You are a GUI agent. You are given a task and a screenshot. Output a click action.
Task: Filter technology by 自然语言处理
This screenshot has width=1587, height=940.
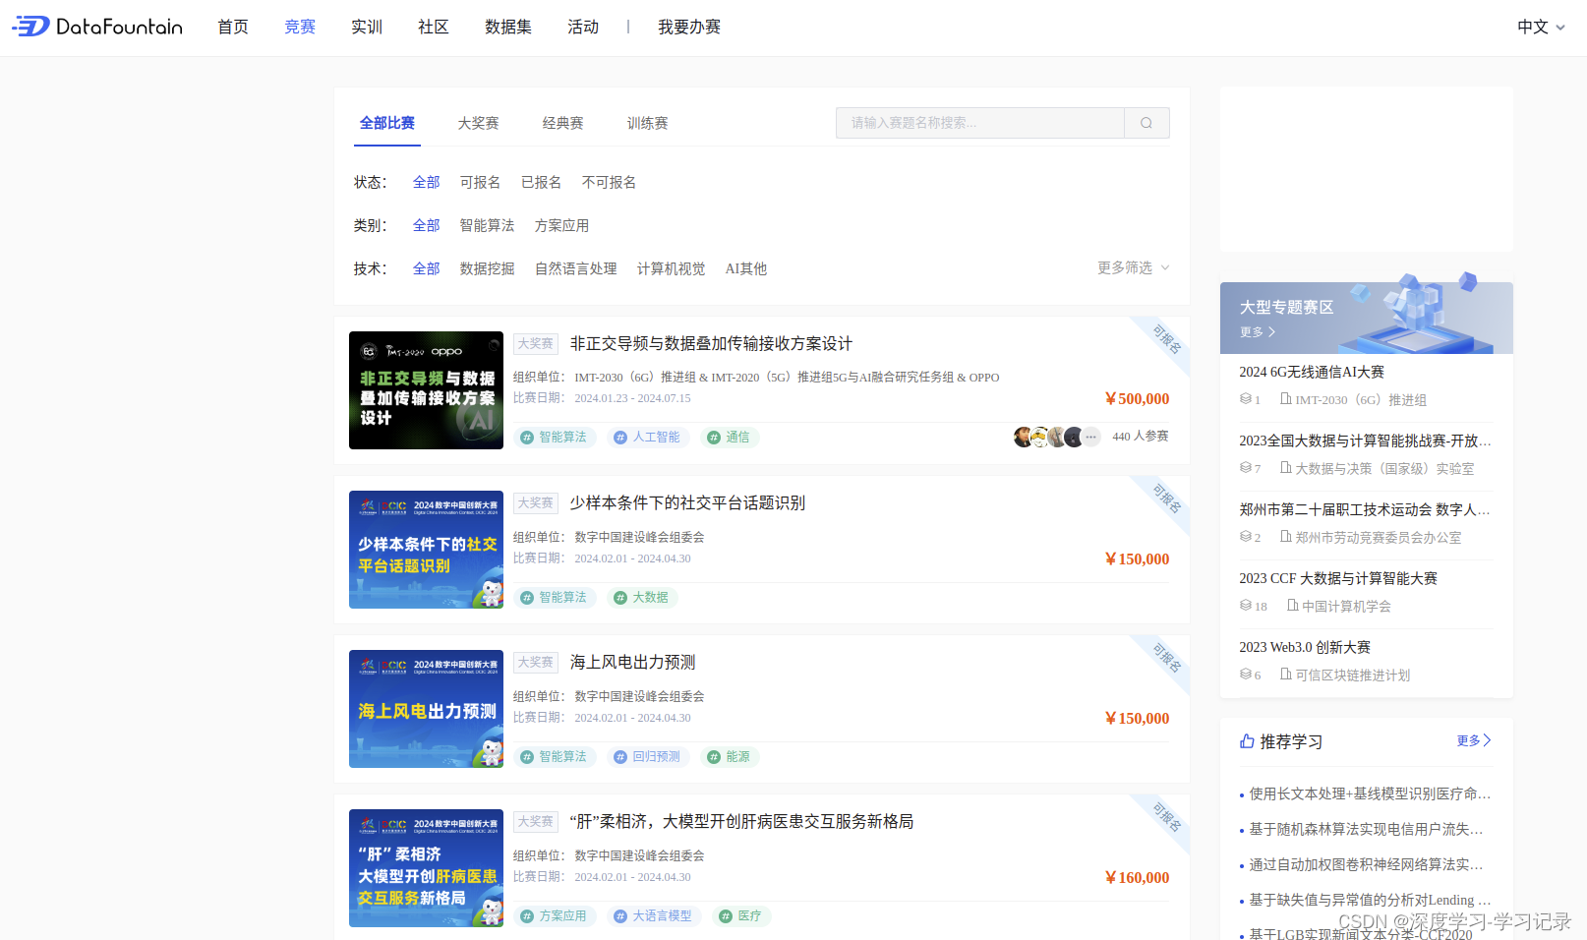pyautogui.click(x=576, y=268)
